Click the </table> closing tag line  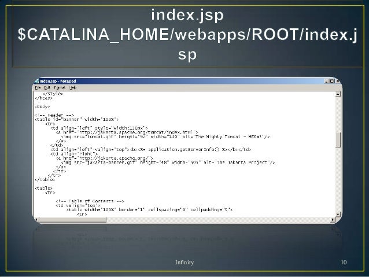coord(45,180)
